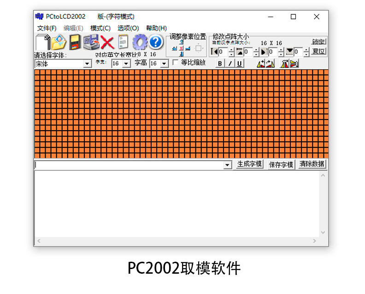Click the red center pixel position icon
This screenshot has width=365, height=294.
[x=181, y=48]
